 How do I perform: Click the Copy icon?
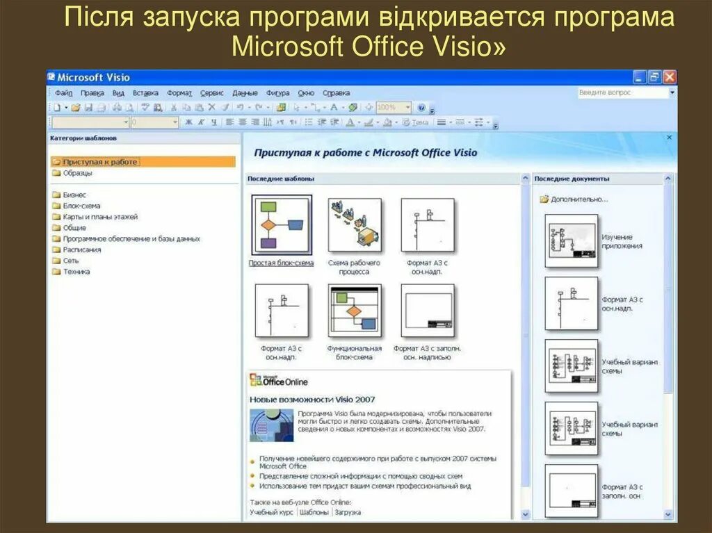pos(186,108)
